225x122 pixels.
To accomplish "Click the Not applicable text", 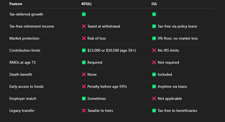I will 170,98.
